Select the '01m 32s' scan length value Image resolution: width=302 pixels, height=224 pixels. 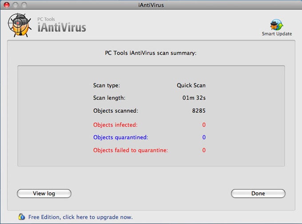[194, 98]
